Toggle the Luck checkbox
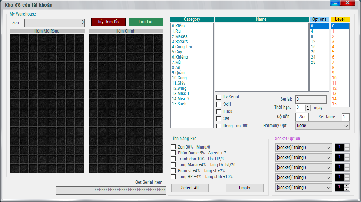The height and width of the screenshot is (202, 361). coord(219,111)
